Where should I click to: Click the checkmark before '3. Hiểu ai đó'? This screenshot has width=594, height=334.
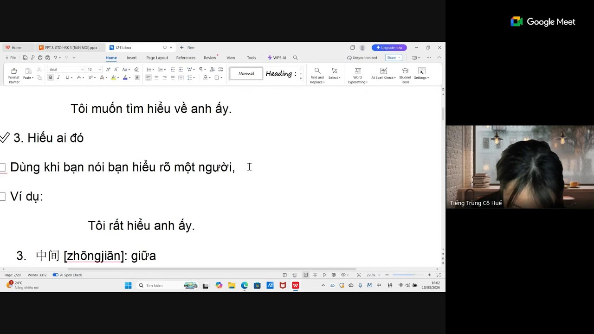coord(5,138)
